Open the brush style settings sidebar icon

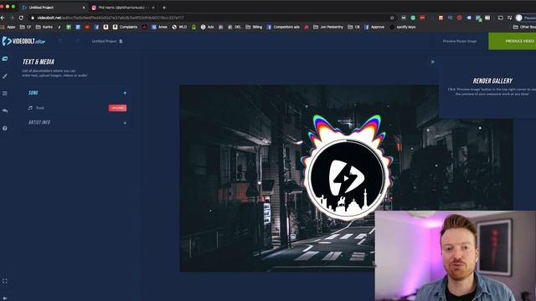pos(5,76)
